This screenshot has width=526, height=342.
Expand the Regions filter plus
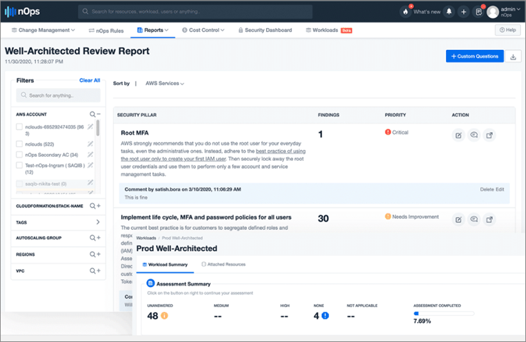pyautogui.click(x=99, y=254)
